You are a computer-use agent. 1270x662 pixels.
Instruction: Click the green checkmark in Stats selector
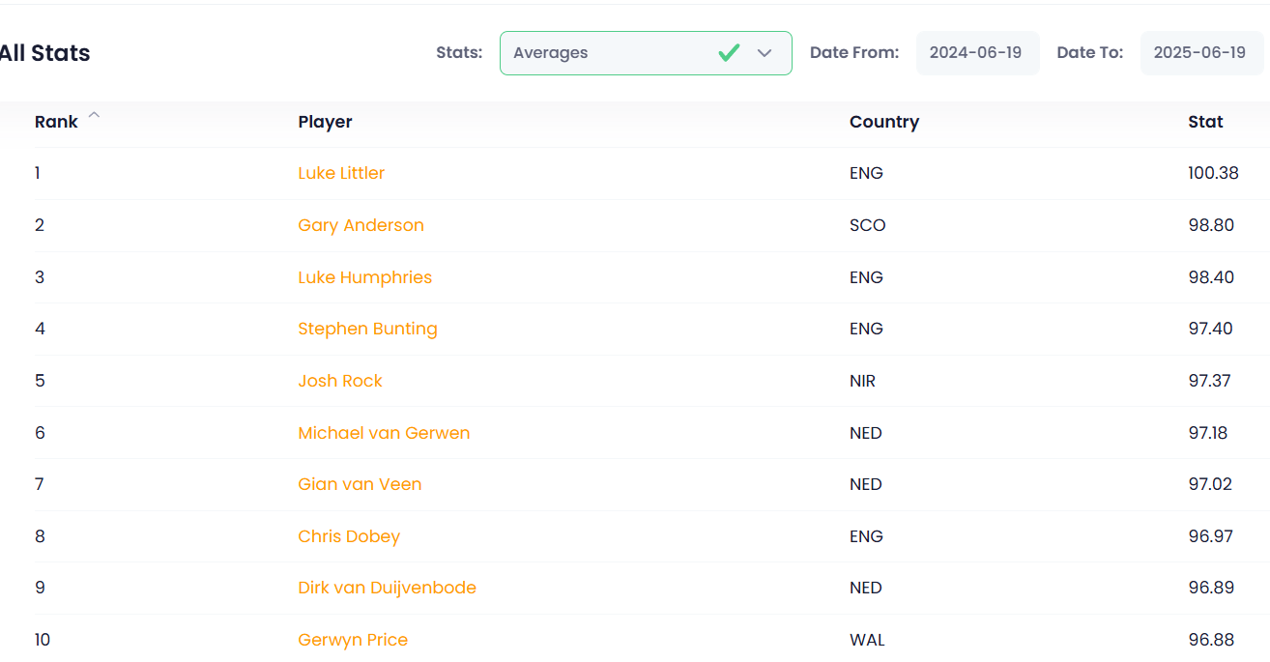pyautogui.click(x=729, y=53)
